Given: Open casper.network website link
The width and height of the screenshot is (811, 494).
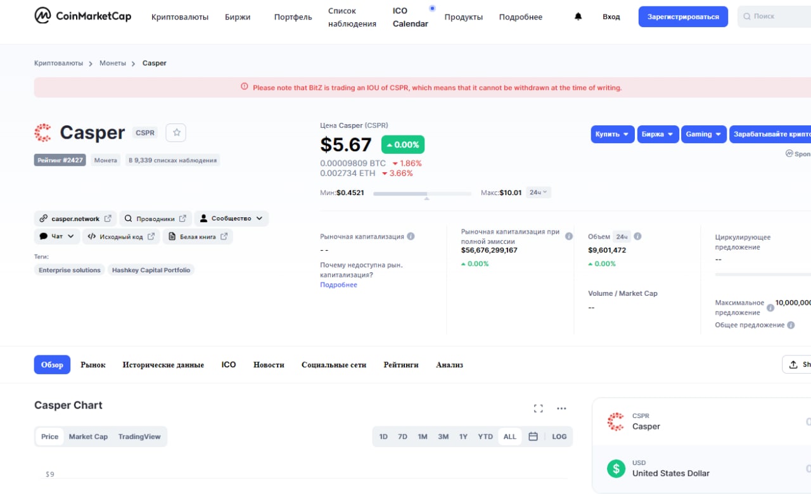Looking at the screenshot, I should coord(75,218).
